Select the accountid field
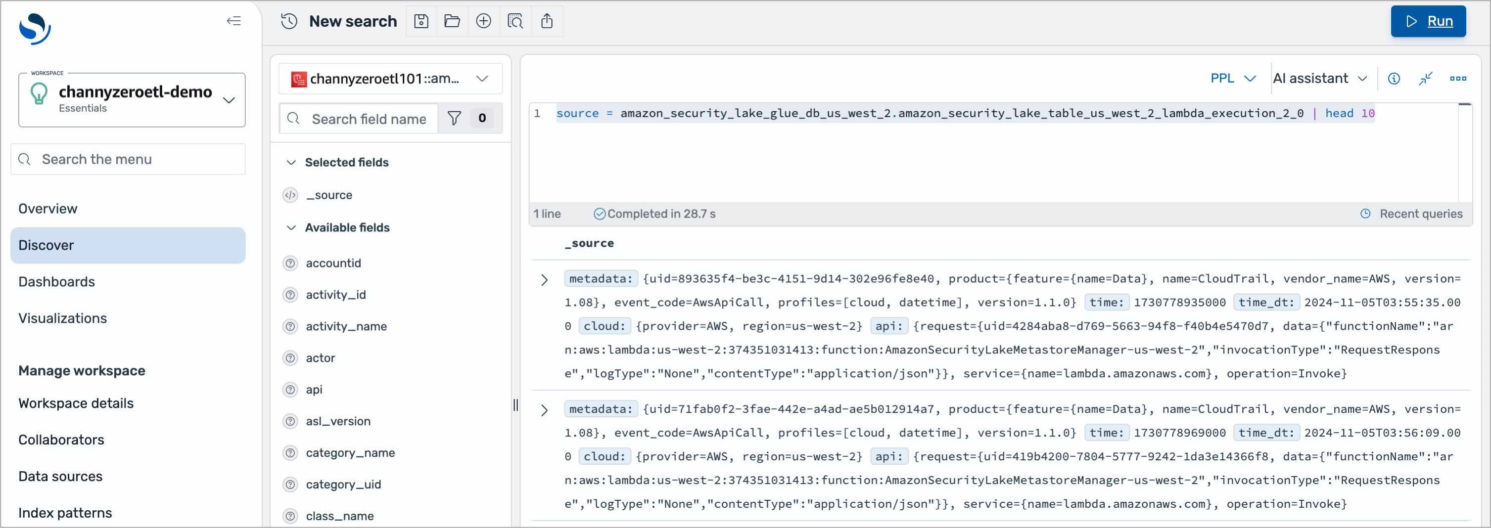1491x528 pixels. 333,264
